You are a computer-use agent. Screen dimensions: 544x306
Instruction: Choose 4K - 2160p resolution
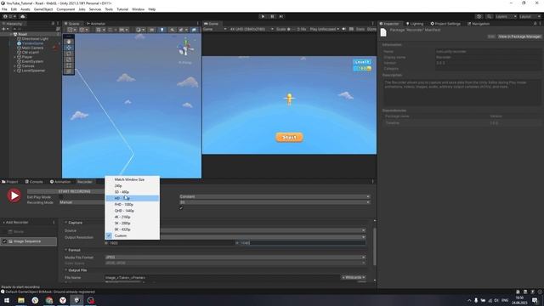coord(133,218)
